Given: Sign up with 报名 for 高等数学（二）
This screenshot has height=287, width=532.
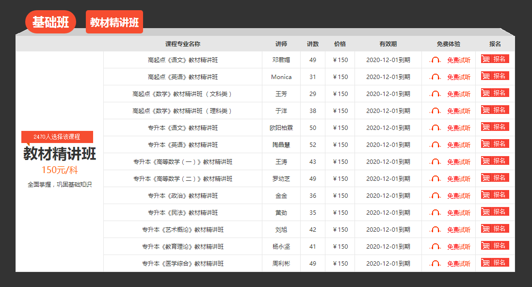Looking at the screenshot, I should tap(495, 178).
